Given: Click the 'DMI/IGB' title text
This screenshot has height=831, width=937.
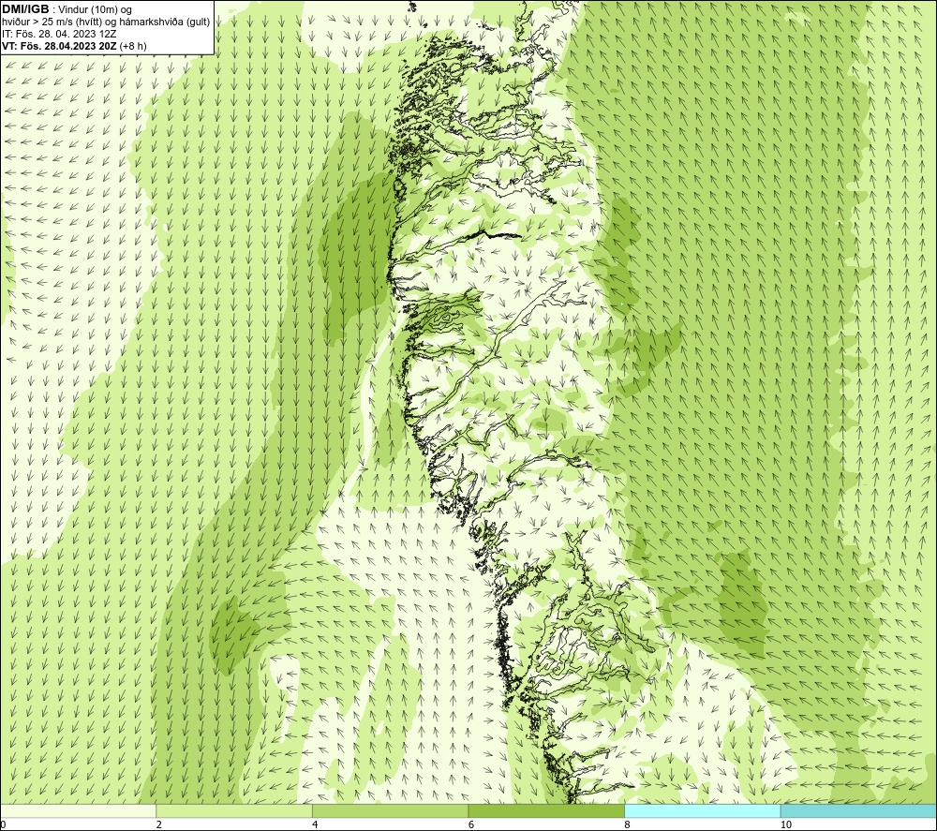Looking at the screenshot, I should 25,9.
